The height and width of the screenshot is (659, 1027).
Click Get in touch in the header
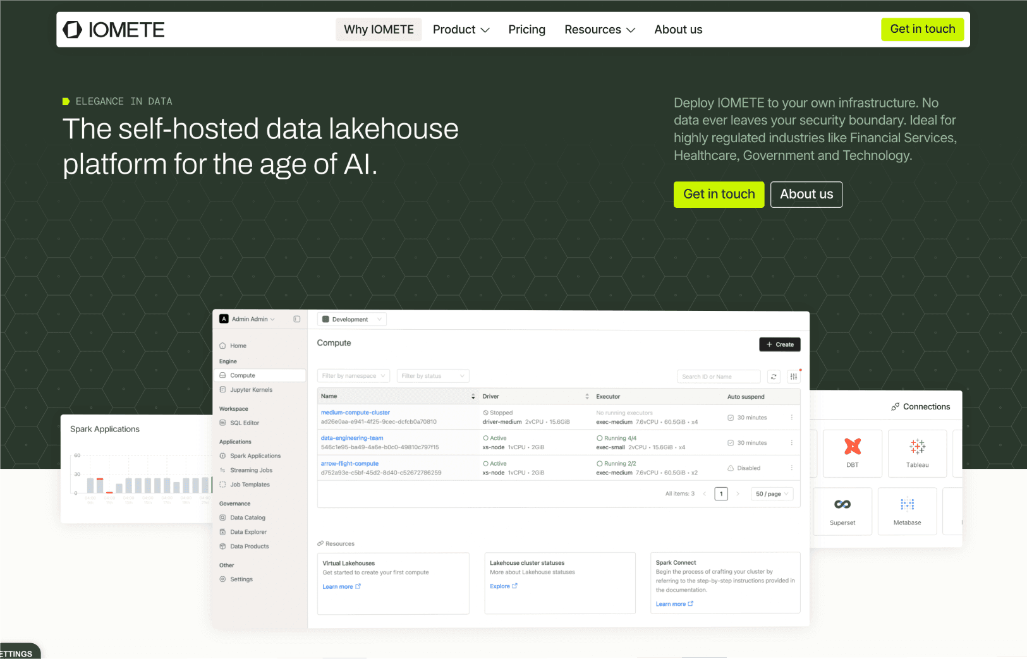pyautogui.click(x=923, y=29)
